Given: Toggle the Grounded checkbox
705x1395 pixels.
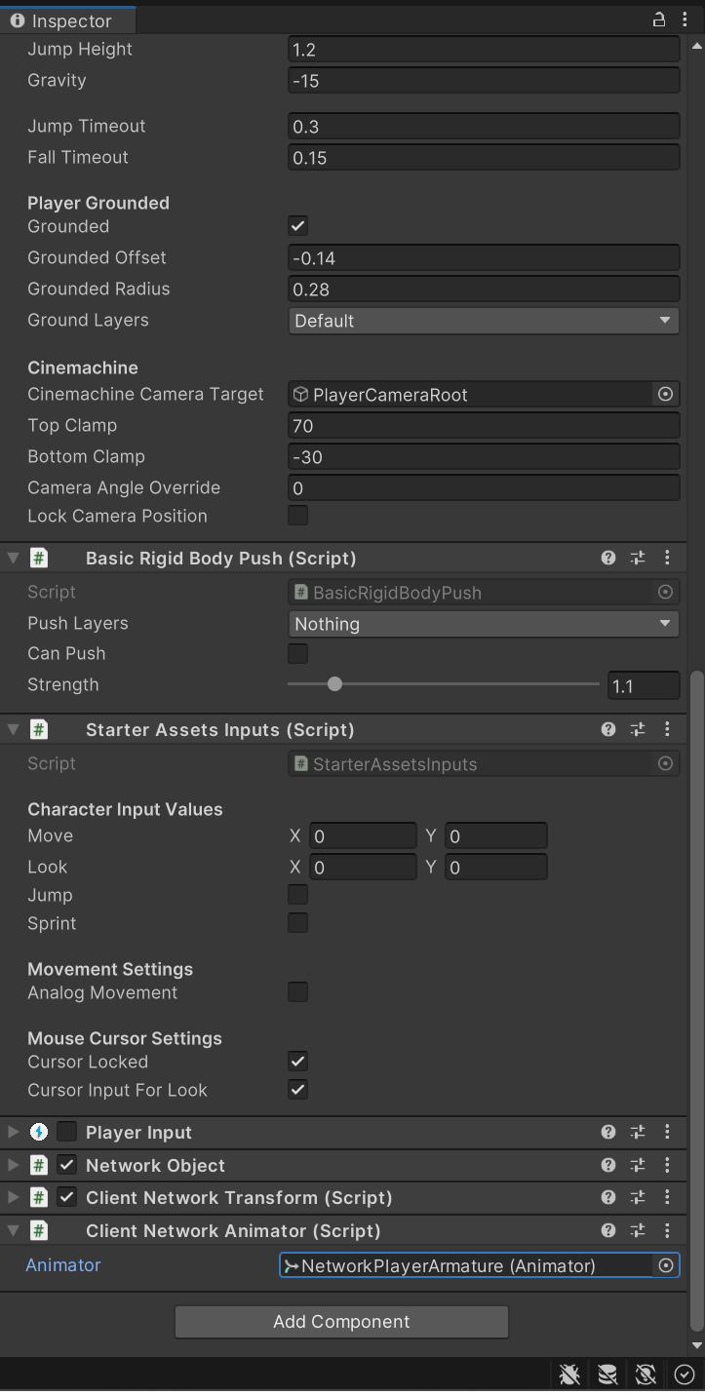Looking at the screenshot, I should coord(298,226).
